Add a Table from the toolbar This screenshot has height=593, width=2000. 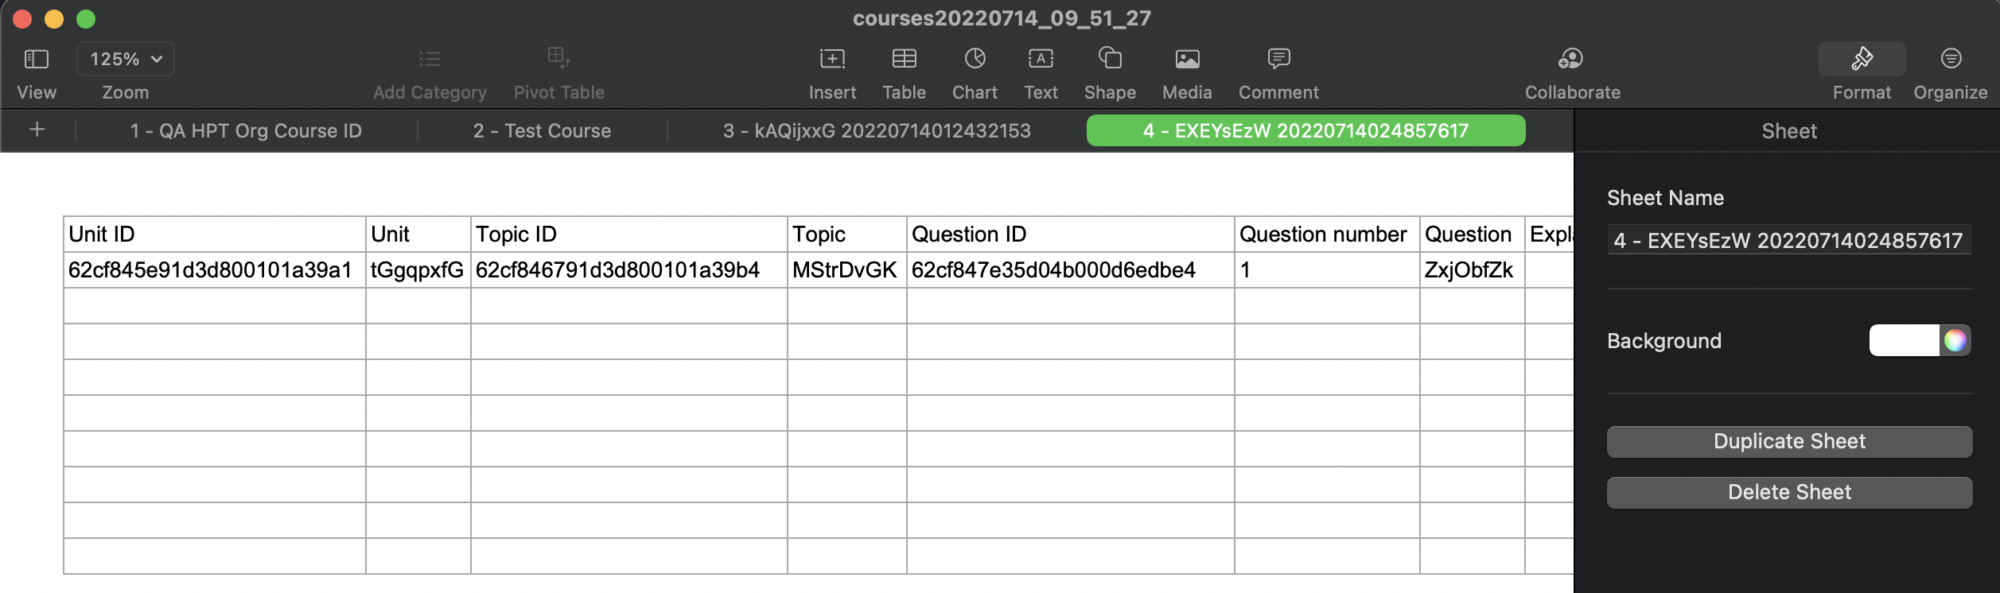[904, 59]
